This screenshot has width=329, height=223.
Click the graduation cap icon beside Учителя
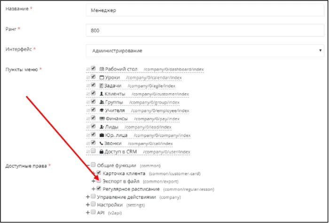pos(102,110)
